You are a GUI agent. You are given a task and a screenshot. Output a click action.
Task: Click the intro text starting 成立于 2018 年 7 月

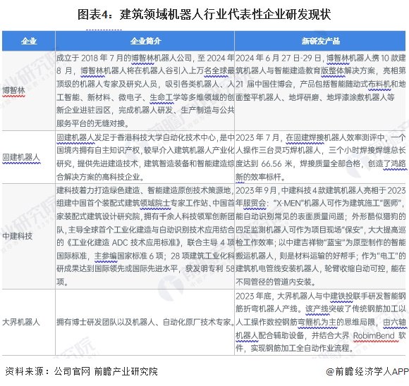pyautogui.click(x=145, y=90)
